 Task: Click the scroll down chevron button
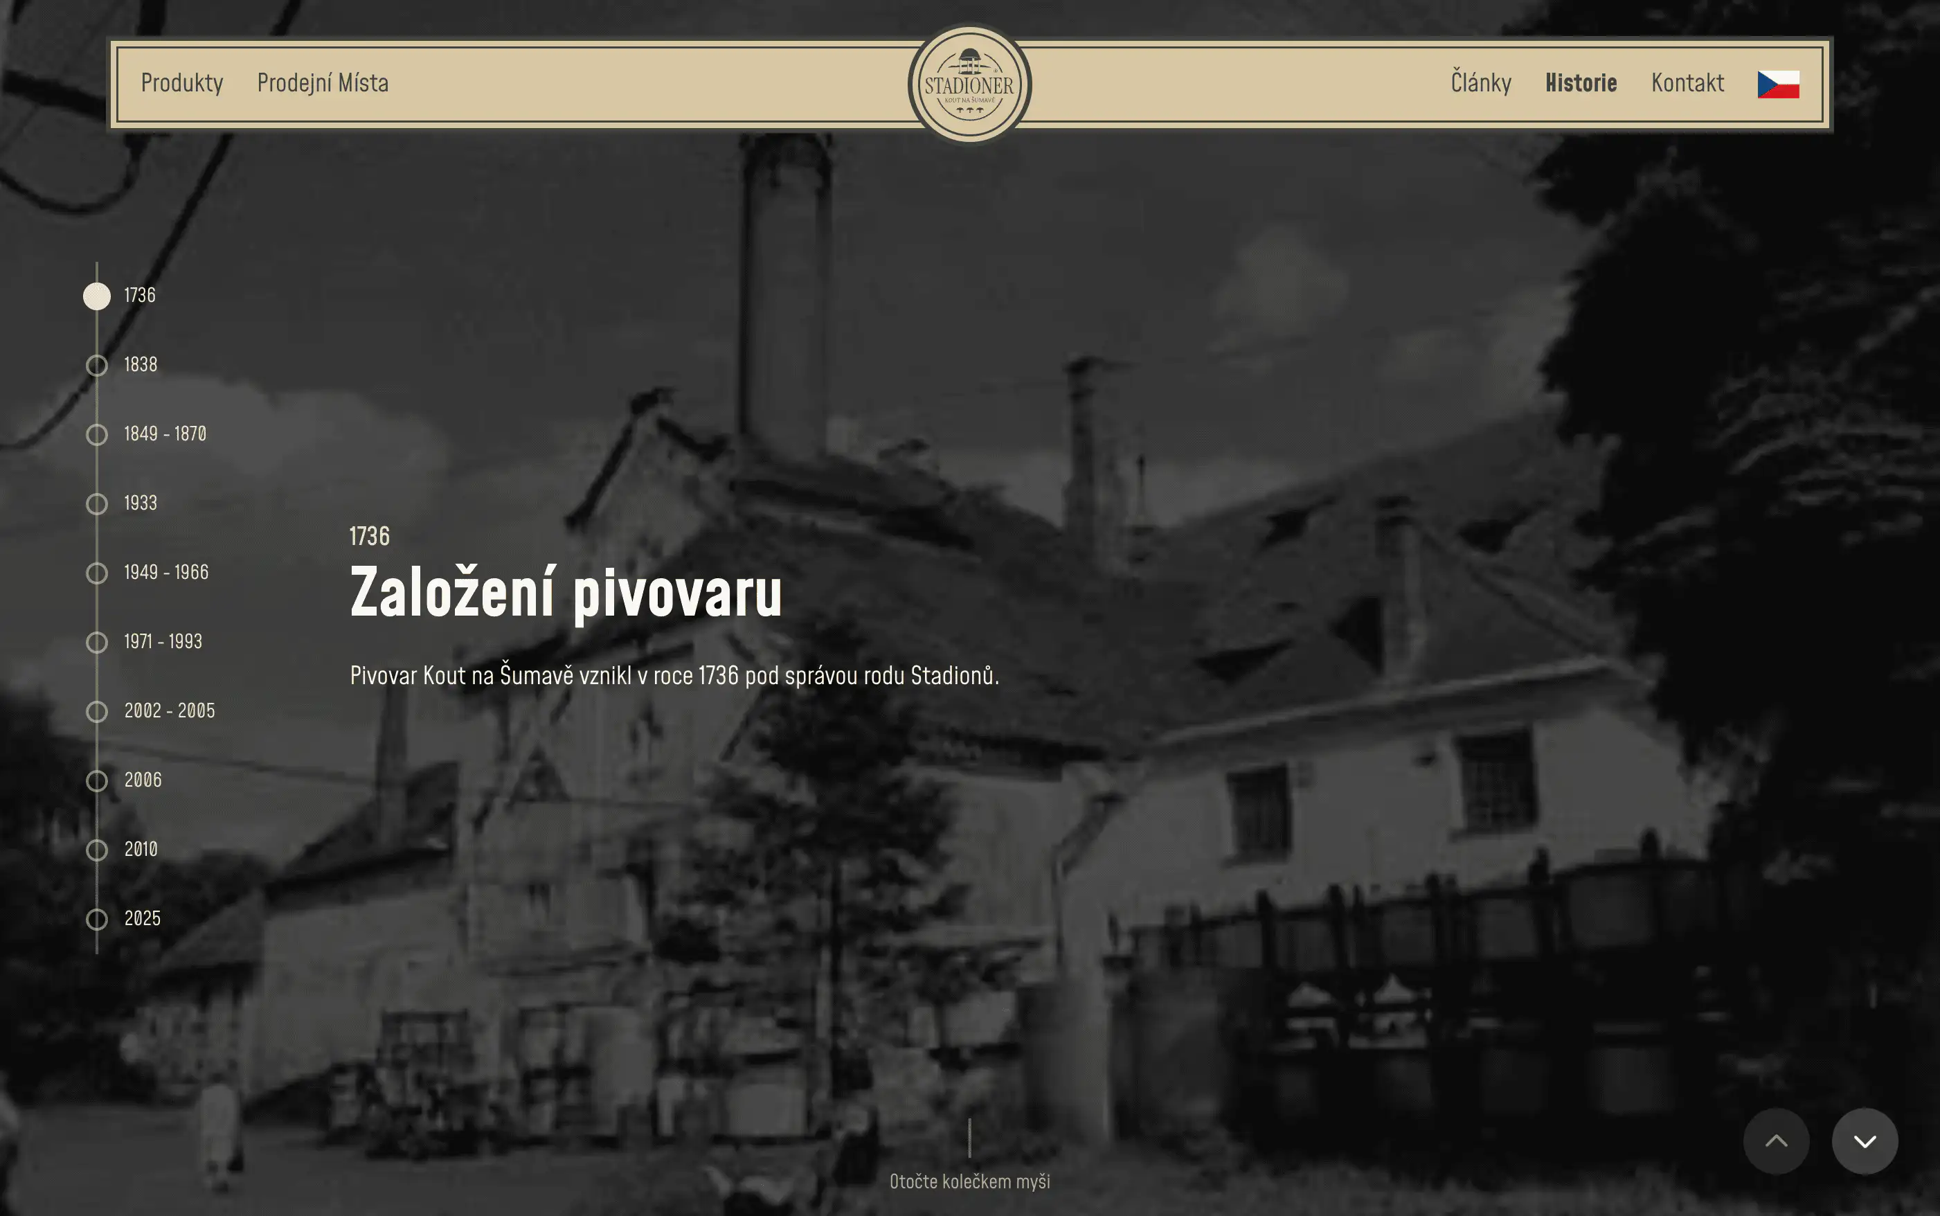[x=1865, y=1141]
